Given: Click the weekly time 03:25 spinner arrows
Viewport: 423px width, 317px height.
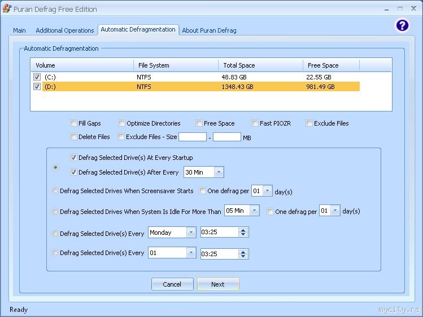Looking at the screenshot, I should [x=243, y=233].
